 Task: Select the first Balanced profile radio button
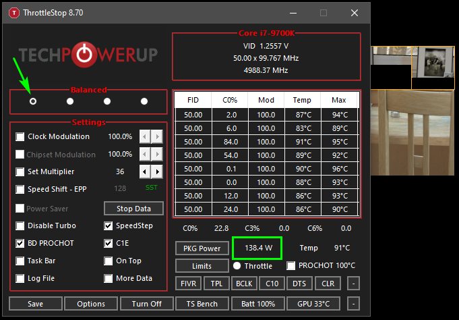tap(33, 101)
